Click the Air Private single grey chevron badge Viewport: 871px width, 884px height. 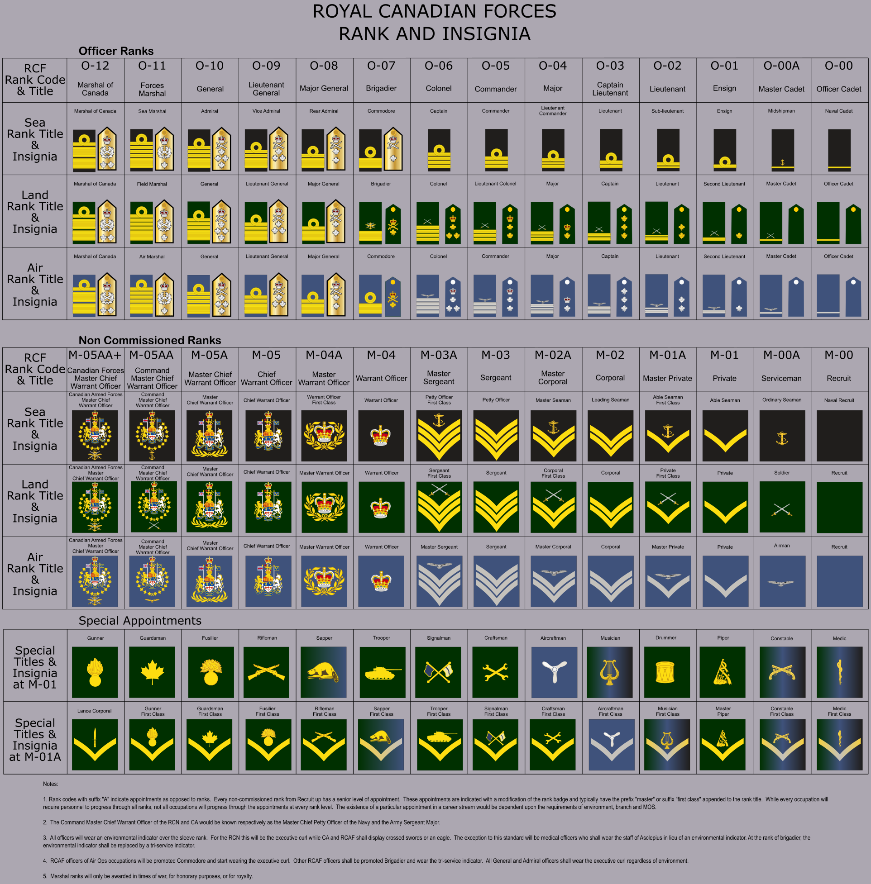coord(726,581)
